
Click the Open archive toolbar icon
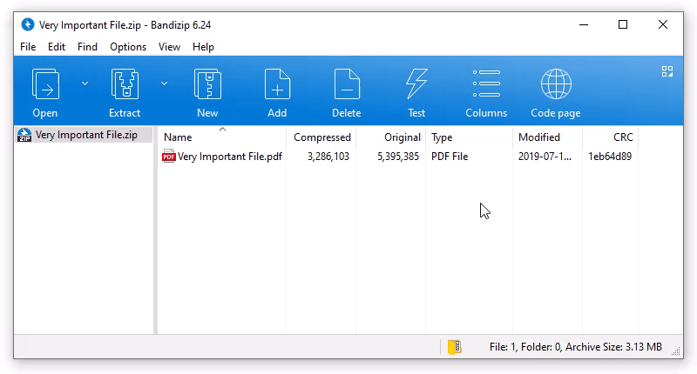point(45,85)
